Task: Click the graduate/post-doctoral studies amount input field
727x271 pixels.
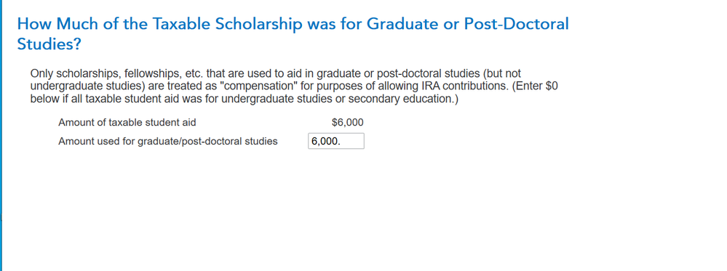Action: coord(335,141)
